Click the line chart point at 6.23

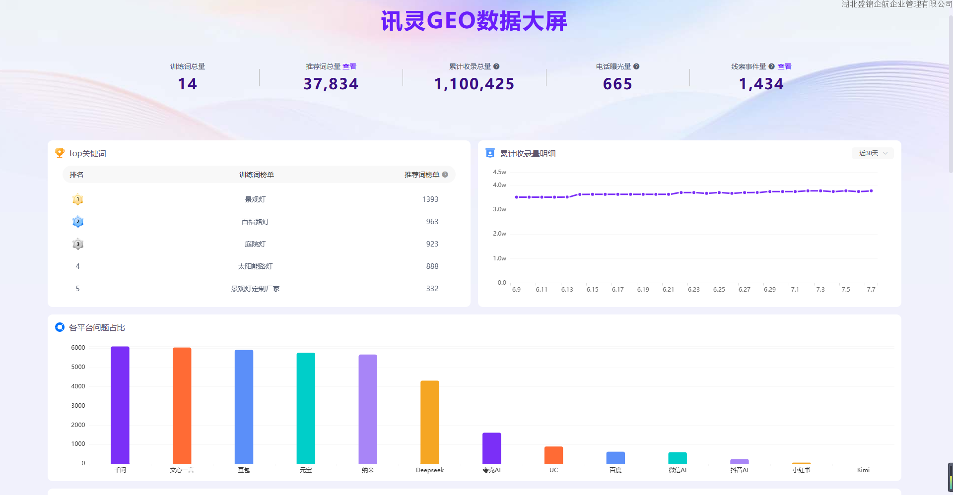pyautogui.click(x=694, y=192)
